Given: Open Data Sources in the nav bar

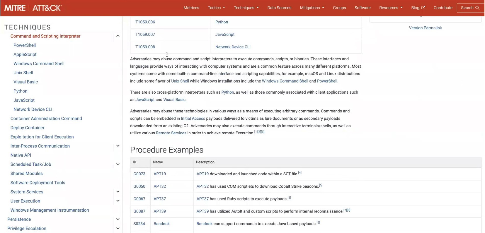Looking at the screenshot, I should [x=279, y=8].
